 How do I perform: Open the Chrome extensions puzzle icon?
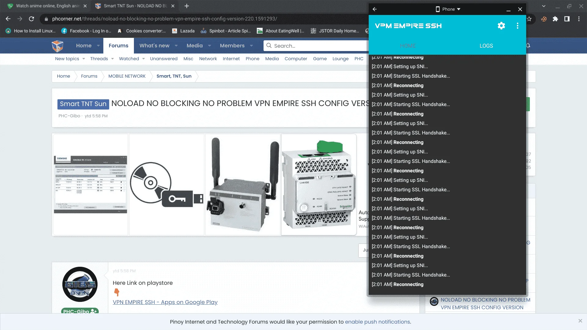(556, 19)
